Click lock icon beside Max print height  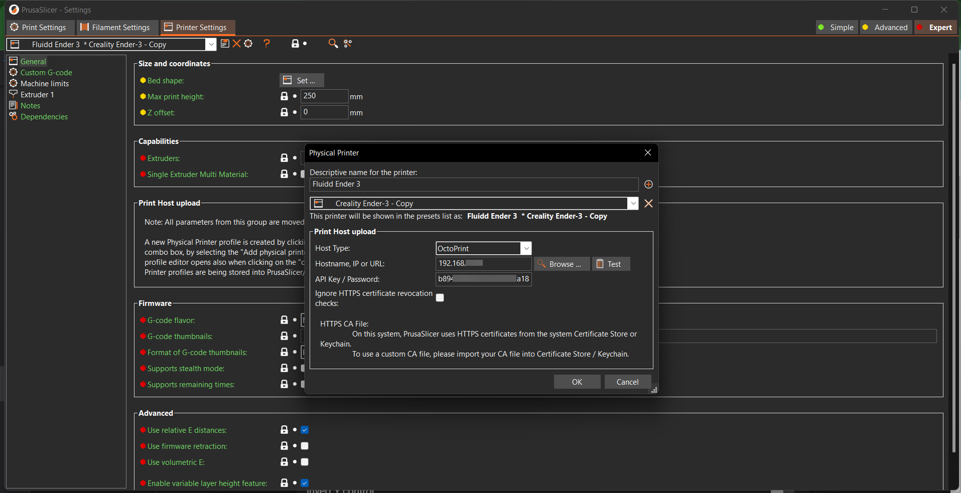click(284, 96)
